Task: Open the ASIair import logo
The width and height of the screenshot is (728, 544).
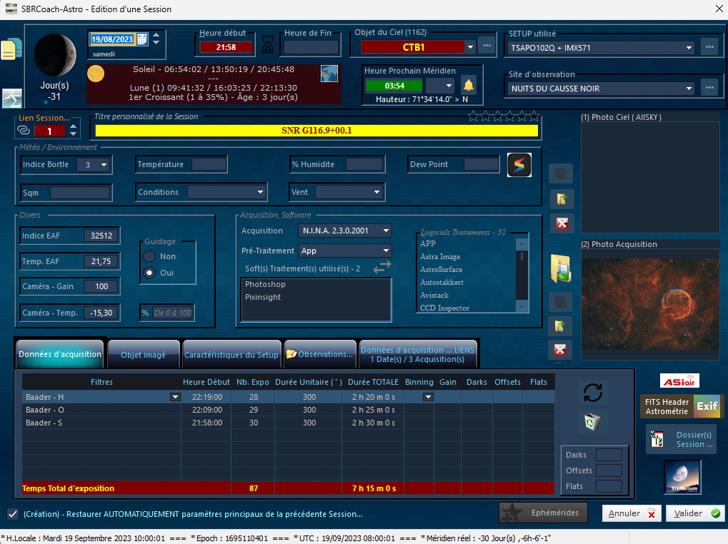Action: (679, 381)
